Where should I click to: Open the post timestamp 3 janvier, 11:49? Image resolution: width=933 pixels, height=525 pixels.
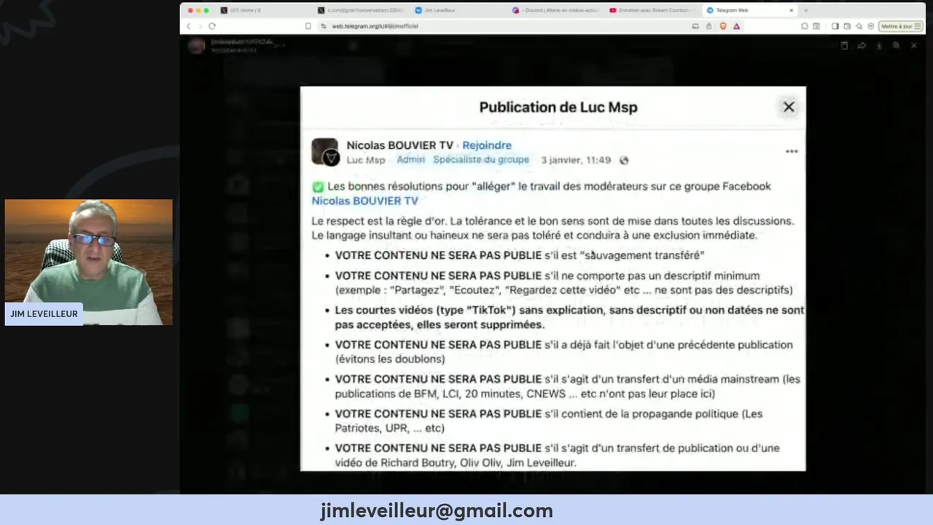click(x=576, y=160)
